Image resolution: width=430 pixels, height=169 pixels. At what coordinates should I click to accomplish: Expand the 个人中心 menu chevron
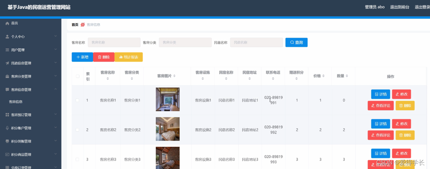tap(55, 36)
